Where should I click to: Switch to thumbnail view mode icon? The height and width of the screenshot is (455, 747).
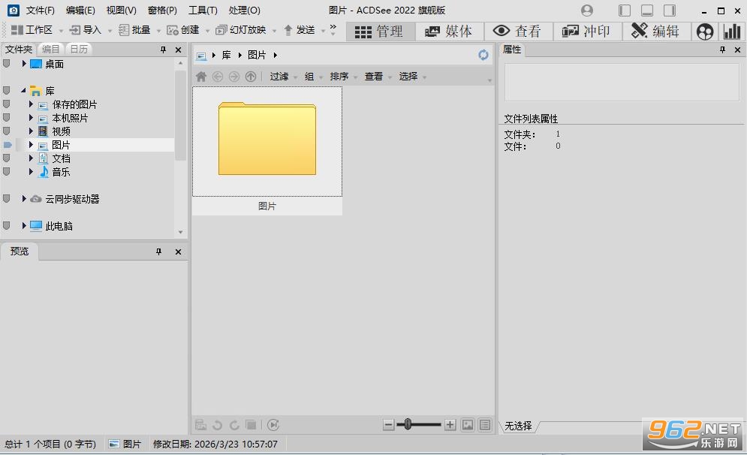click(468, 424)
